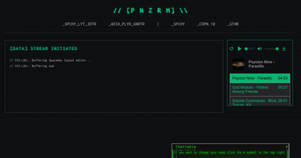Image resolution: width=301 pixels, height=158 pixels.
Task: Visit the _GTHB link
Action: 233,24
